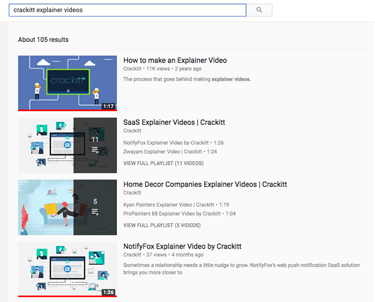Open thumbnail of How to make an Explainer Video
The width and height of the screenshot is (375, 302).
[67, 83]
